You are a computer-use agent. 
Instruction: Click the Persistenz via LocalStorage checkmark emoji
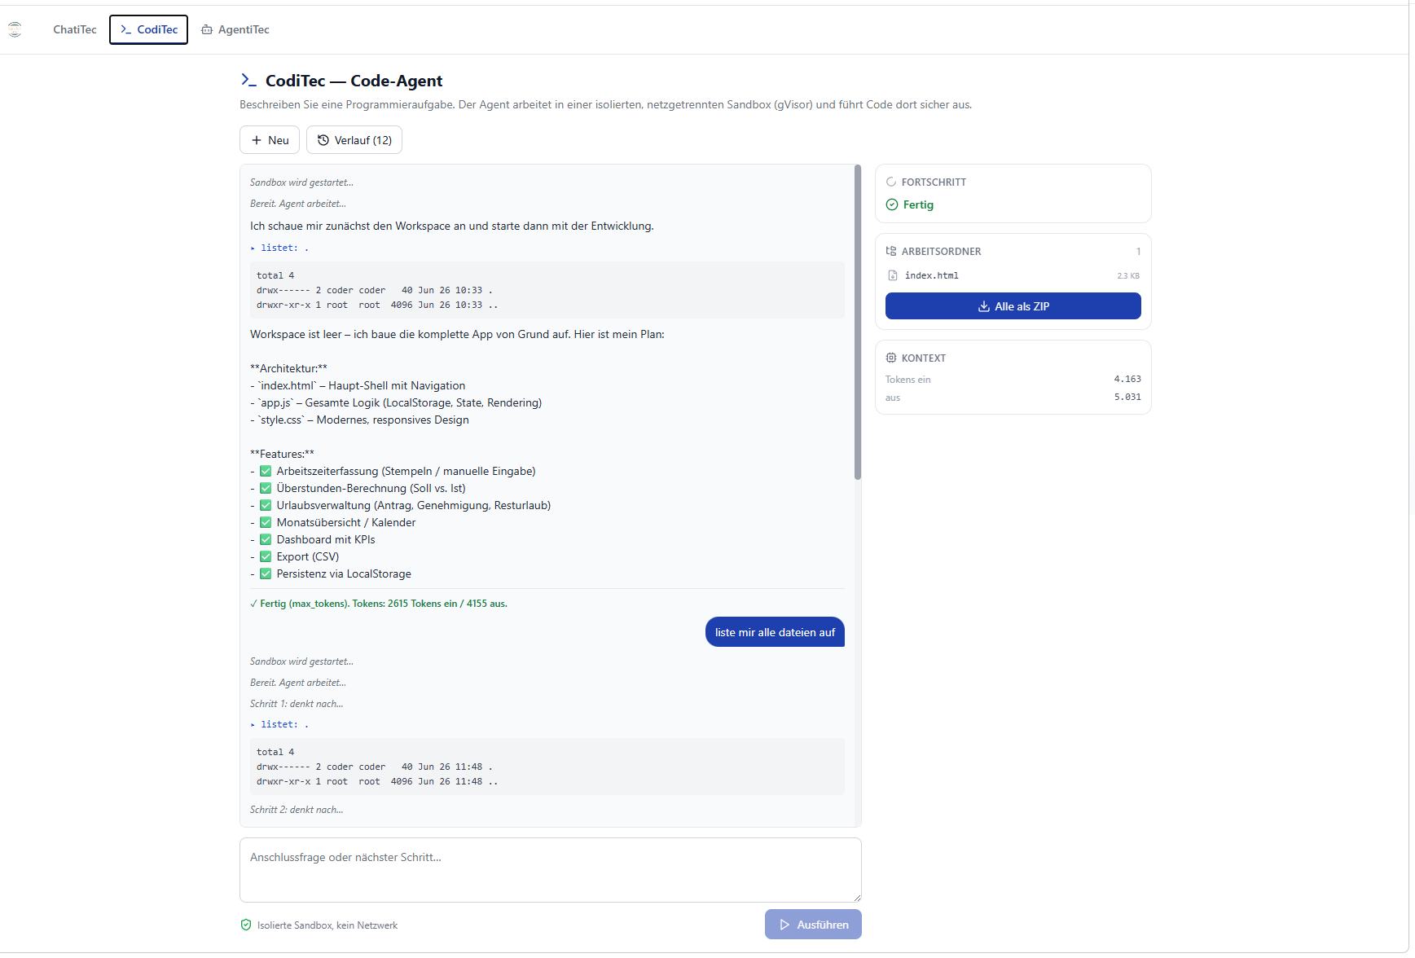point(266,573)
